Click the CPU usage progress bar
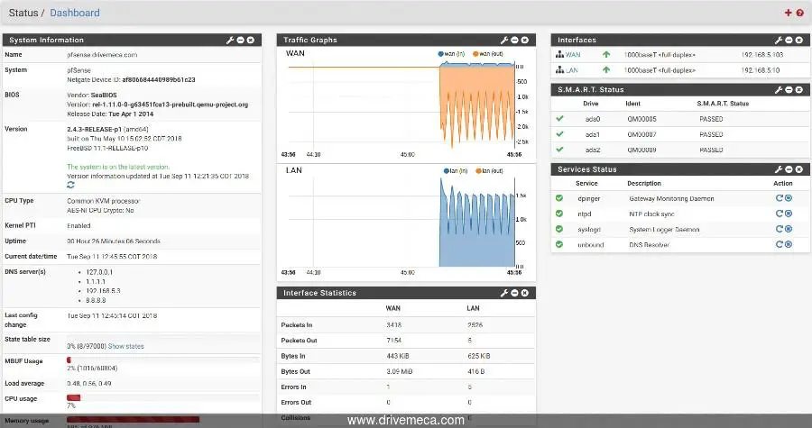The height and width of the screenshot is (428, 812). [162, 397]
